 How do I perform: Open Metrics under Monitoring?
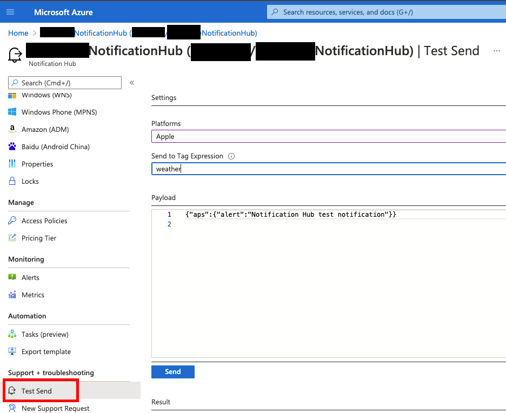[33, 295]
